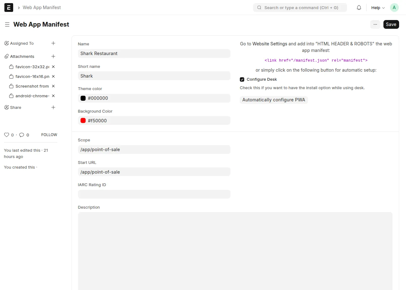The width and height of the screenshot is (406, 290).
Task: Open the app home logo icon
Action: click(9, 8)
